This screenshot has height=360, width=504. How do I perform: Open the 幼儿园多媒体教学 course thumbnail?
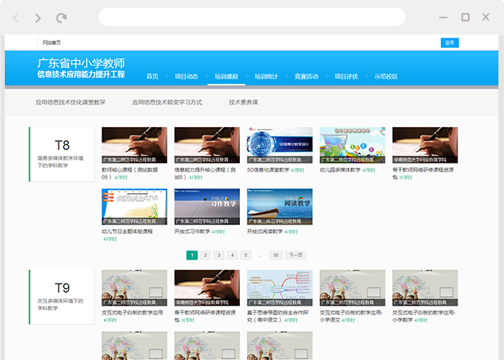point(352,145)
